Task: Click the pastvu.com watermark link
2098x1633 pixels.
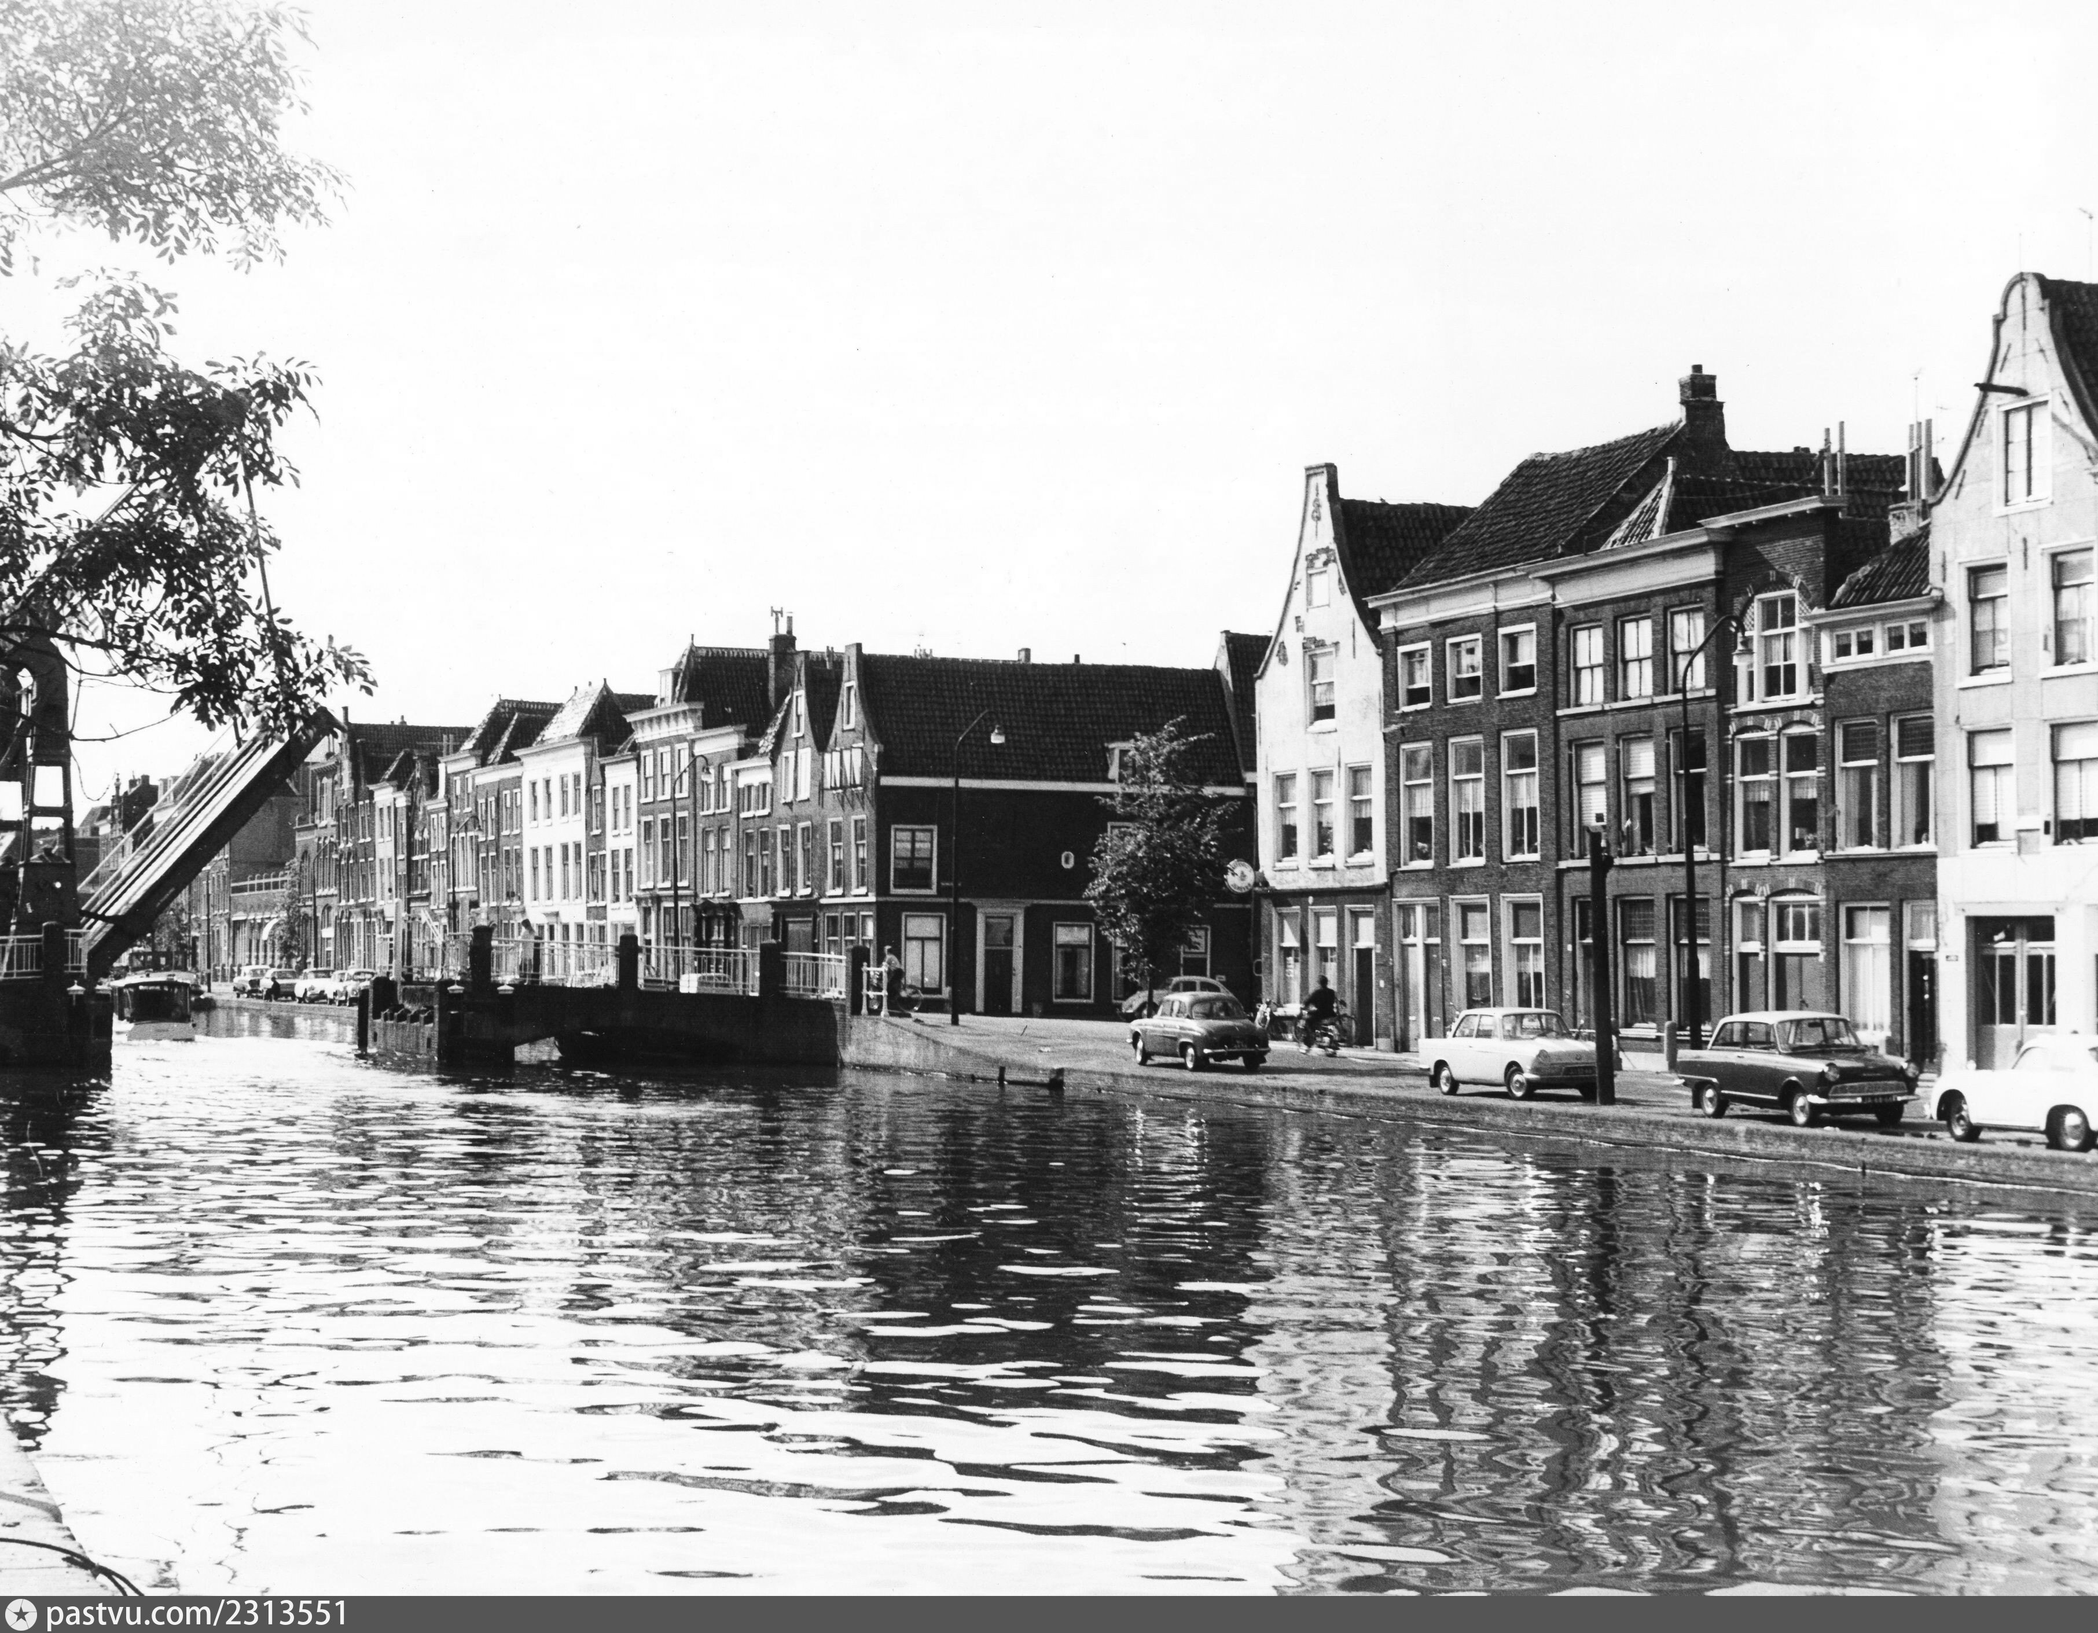Action: (x=195, y=1614)
